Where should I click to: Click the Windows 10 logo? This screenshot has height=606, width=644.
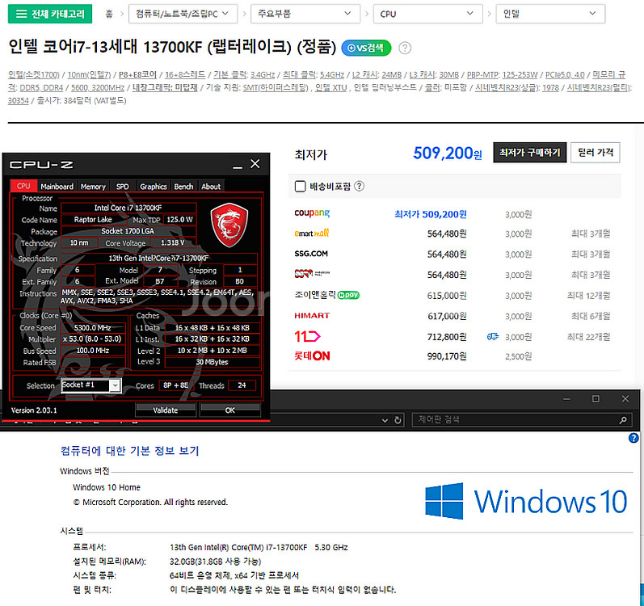(x=526, y=501)
